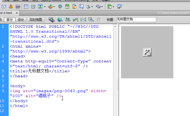Toggle 实时视图 live view
The width and height of the screenshot is (190, 116).
[36, 20]
